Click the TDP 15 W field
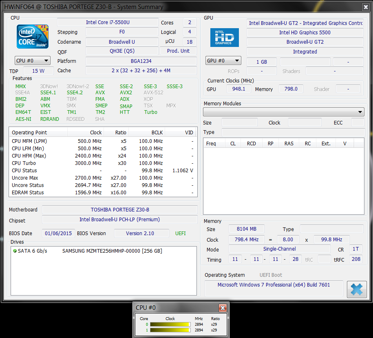This screenshot has width=373, height=338. [38, 71]
